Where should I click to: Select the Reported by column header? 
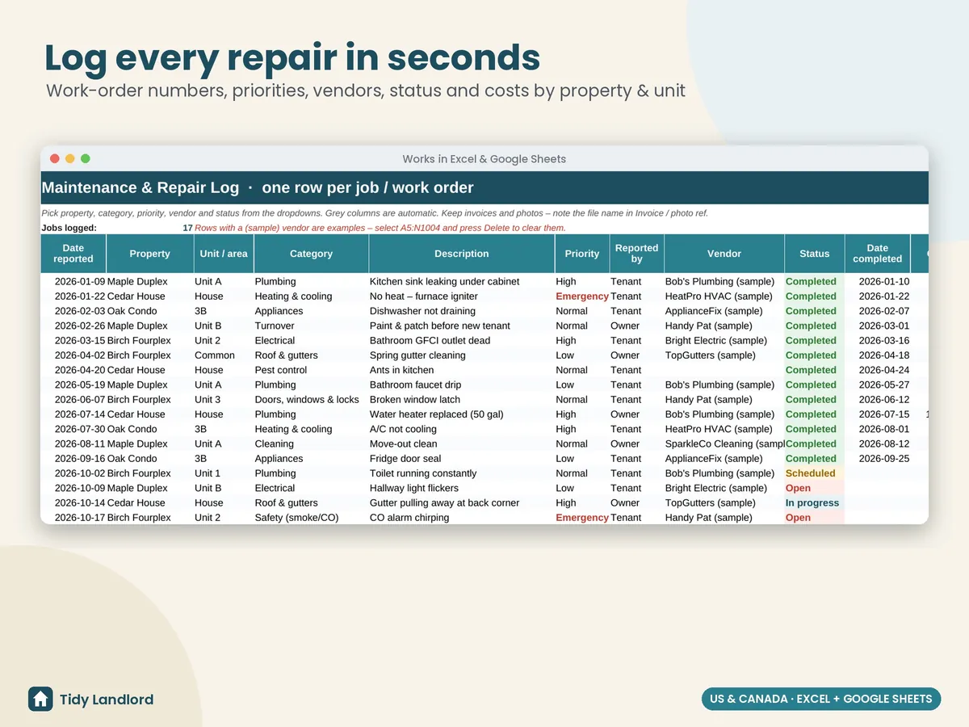(636, 254)
